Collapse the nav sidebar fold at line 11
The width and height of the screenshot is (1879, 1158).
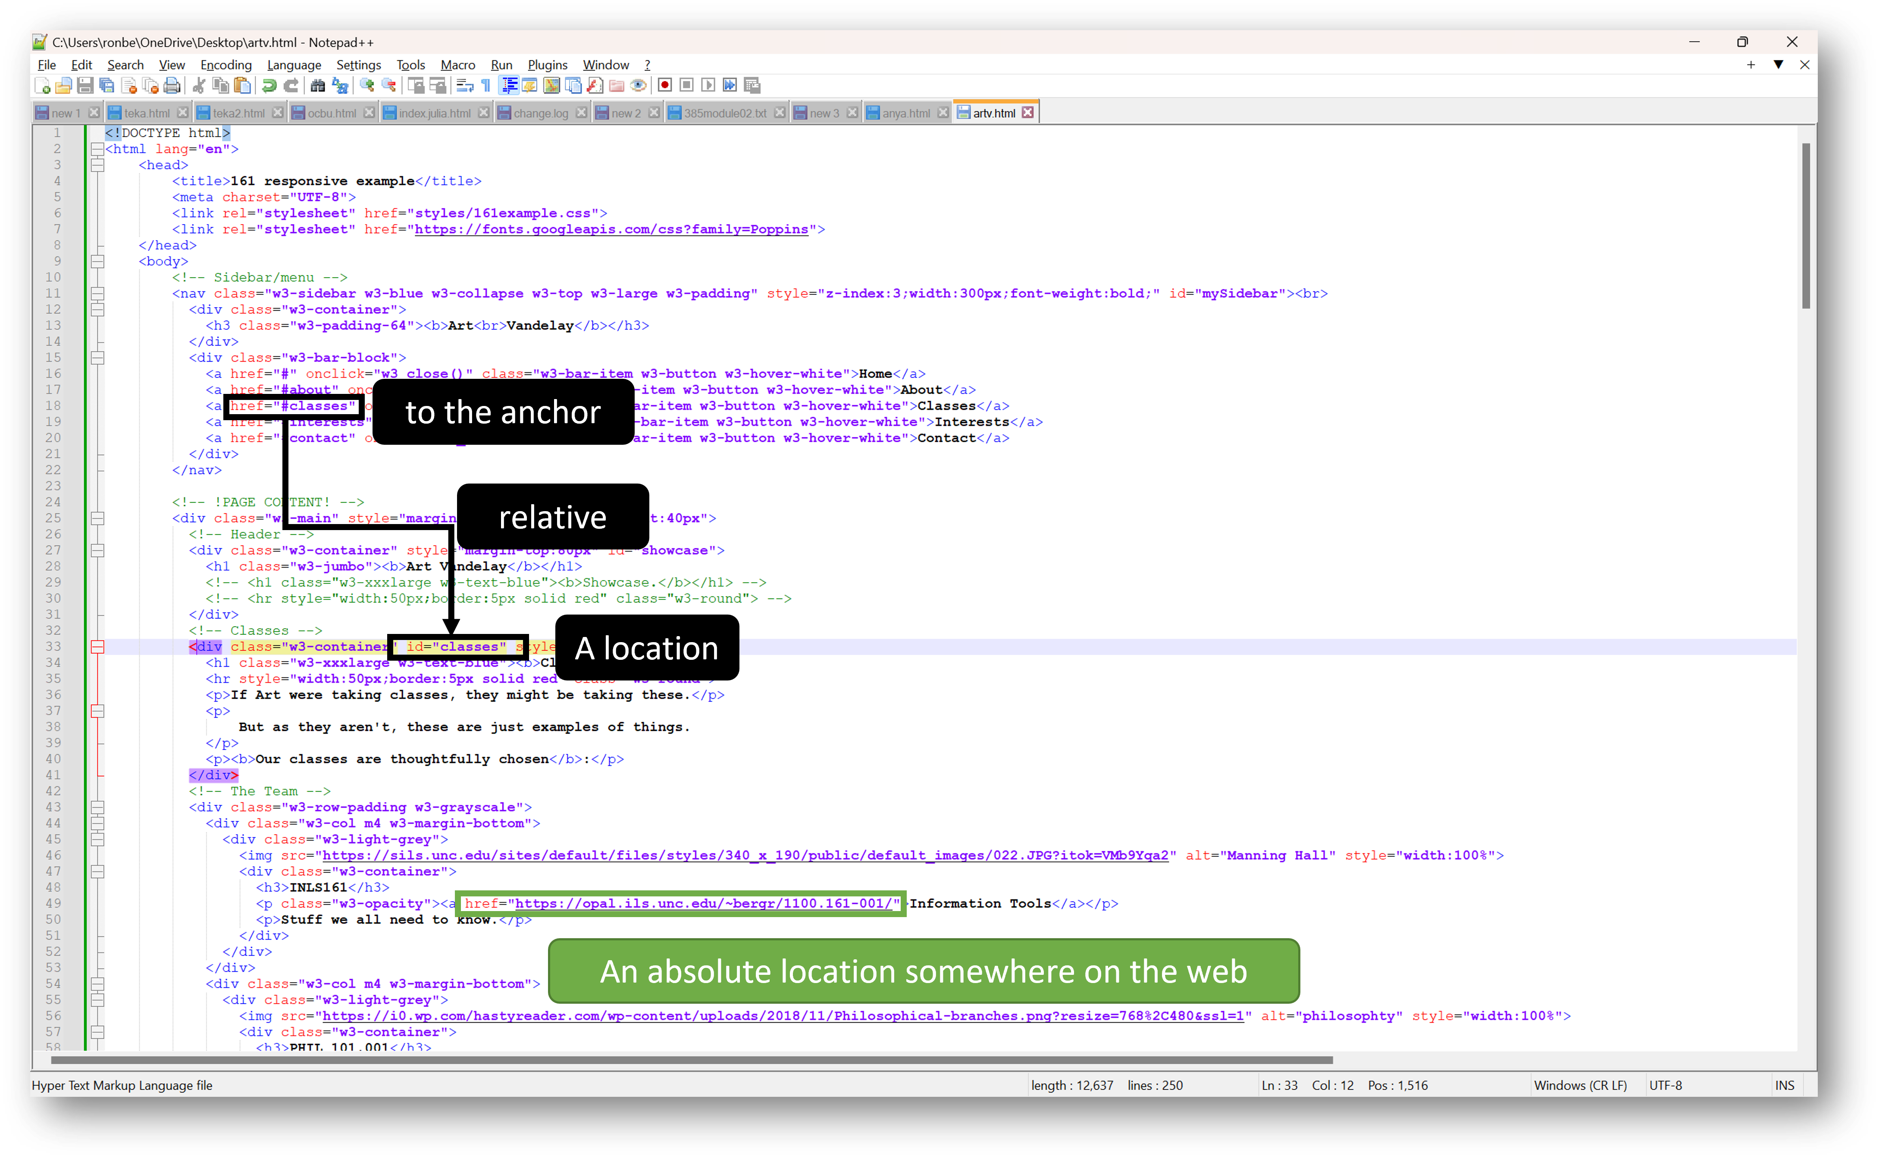97,293
